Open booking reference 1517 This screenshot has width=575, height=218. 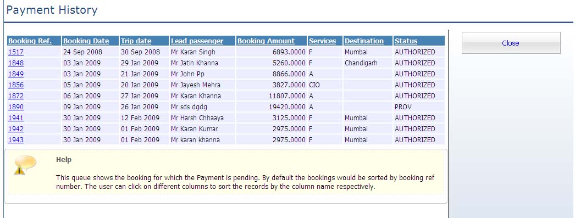pyautogui.click(x=16, y=52)
